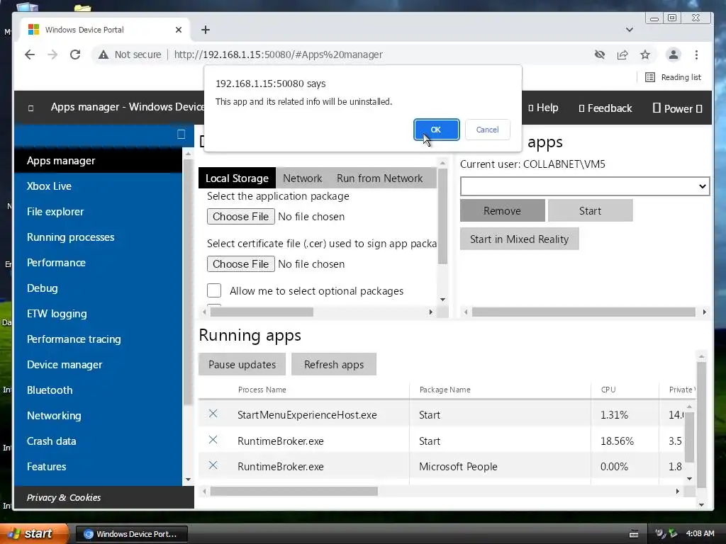726x544 pixels.
Task: Choose File for the certificate (.cer)
Action: pos(241,264)
